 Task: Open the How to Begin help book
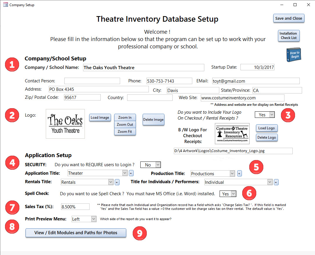[x=294, y=55]
